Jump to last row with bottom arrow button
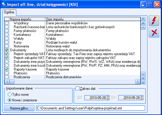The width and height of the screenshot is (162, 115). (x=143, y=82)
